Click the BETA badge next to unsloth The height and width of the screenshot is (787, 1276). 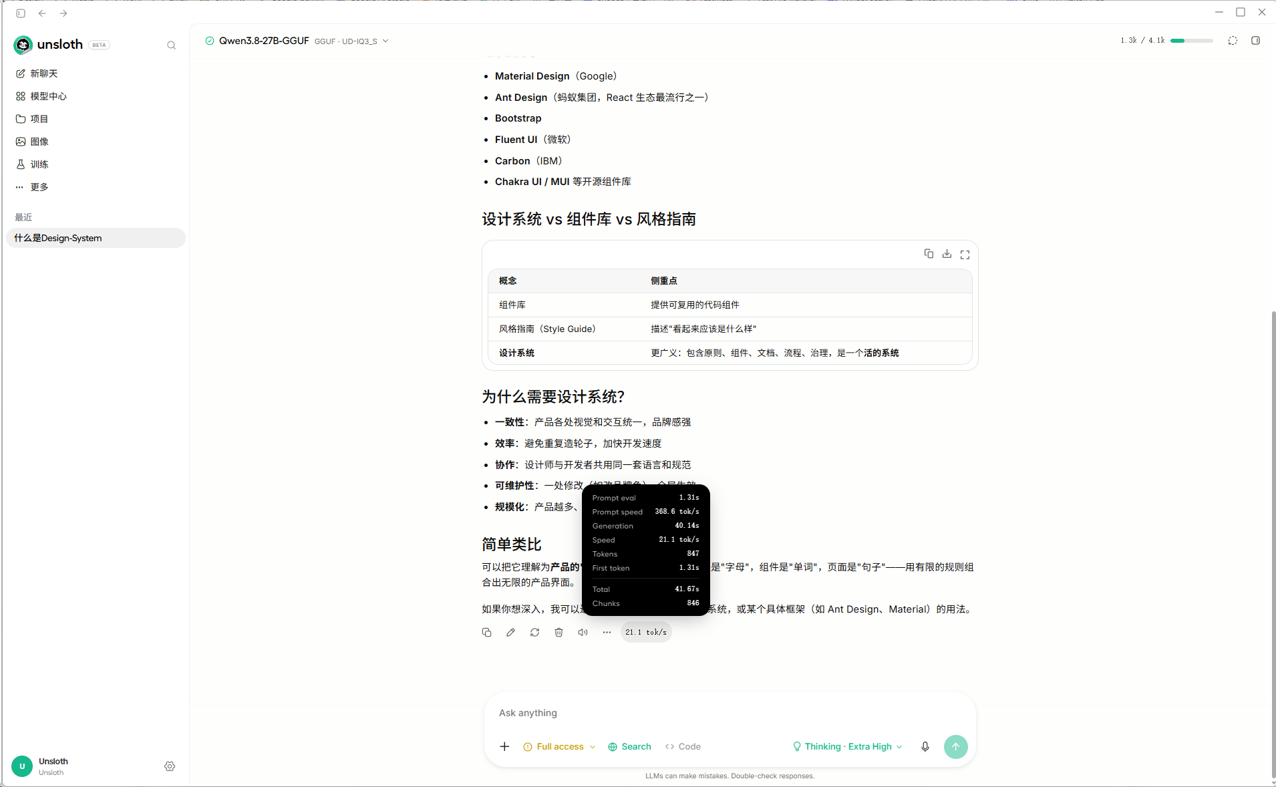point(100,45)
